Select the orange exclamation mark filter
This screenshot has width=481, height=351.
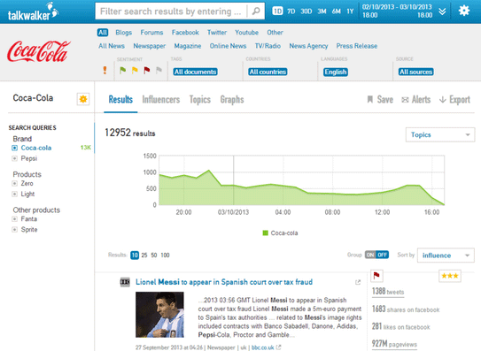pos(105,71)
